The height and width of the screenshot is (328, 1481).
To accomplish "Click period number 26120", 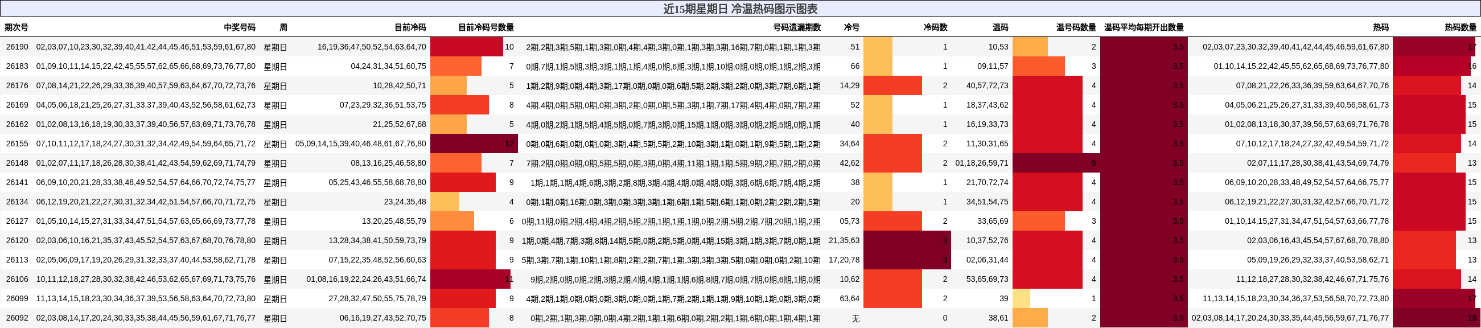I will tap(17, 240).
